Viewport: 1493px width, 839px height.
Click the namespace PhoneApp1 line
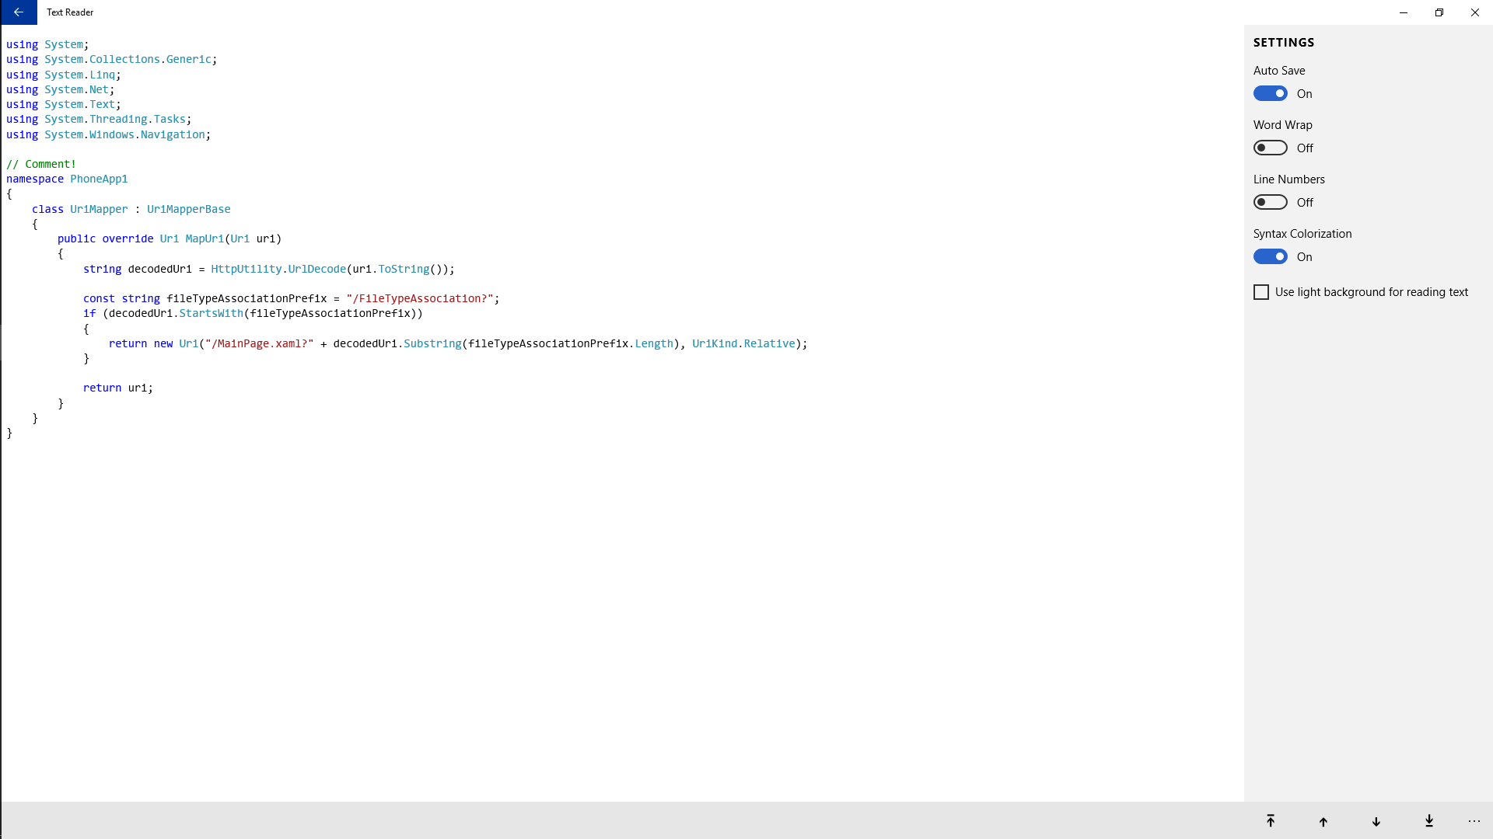[67, 179]
